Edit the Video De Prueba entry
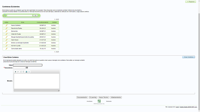 pyautogui.click(x=6, y=34)
